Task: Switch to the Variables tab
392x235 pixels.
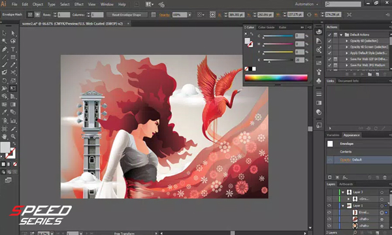Action: tap(333, 135)
